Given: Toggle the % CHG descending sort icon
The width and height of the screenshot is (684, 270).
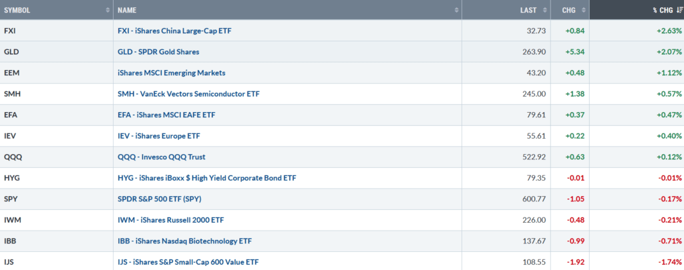Looking at the screenshot, I should tap(679, 10).
